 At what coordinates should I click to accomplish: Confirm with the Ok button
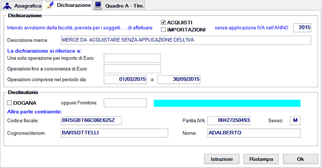[301, 159]
